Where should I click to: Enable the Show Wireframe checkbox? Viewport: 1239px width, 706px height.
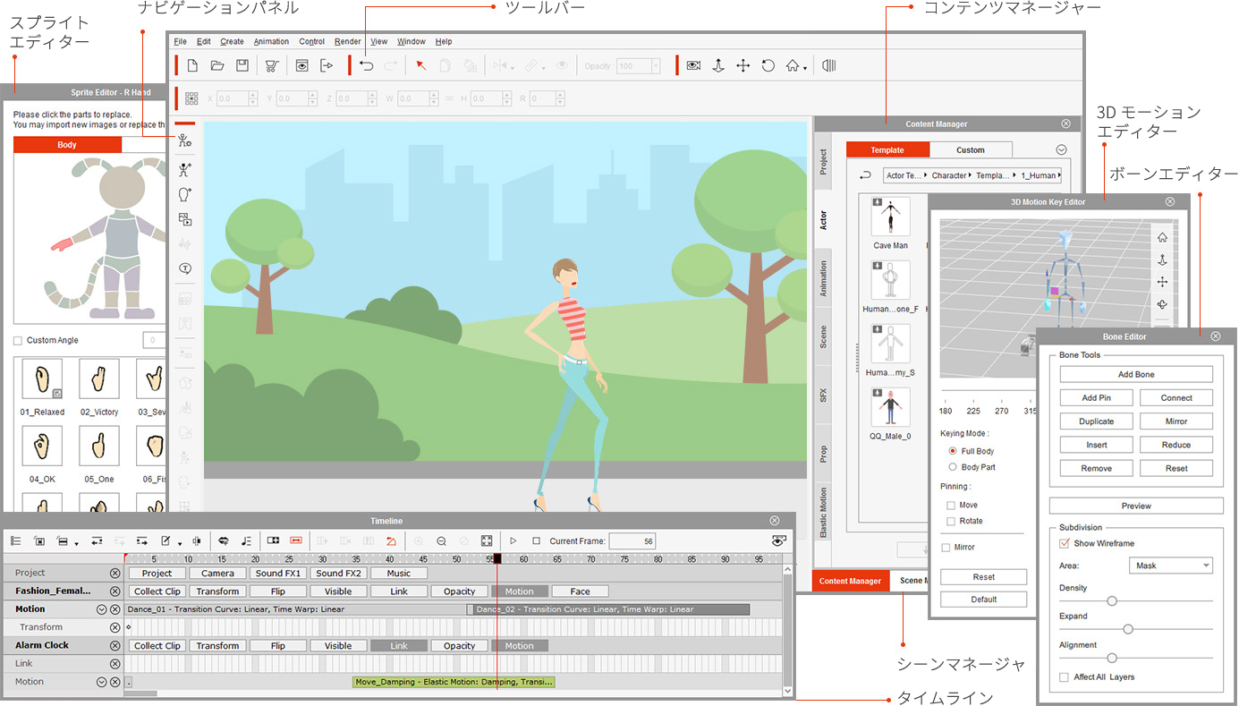point(1064,543)
